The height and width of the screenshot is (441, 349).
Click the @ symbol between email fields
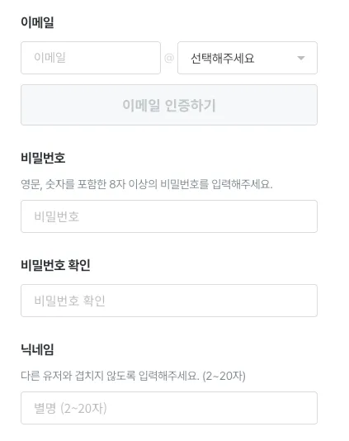point(169,58)
